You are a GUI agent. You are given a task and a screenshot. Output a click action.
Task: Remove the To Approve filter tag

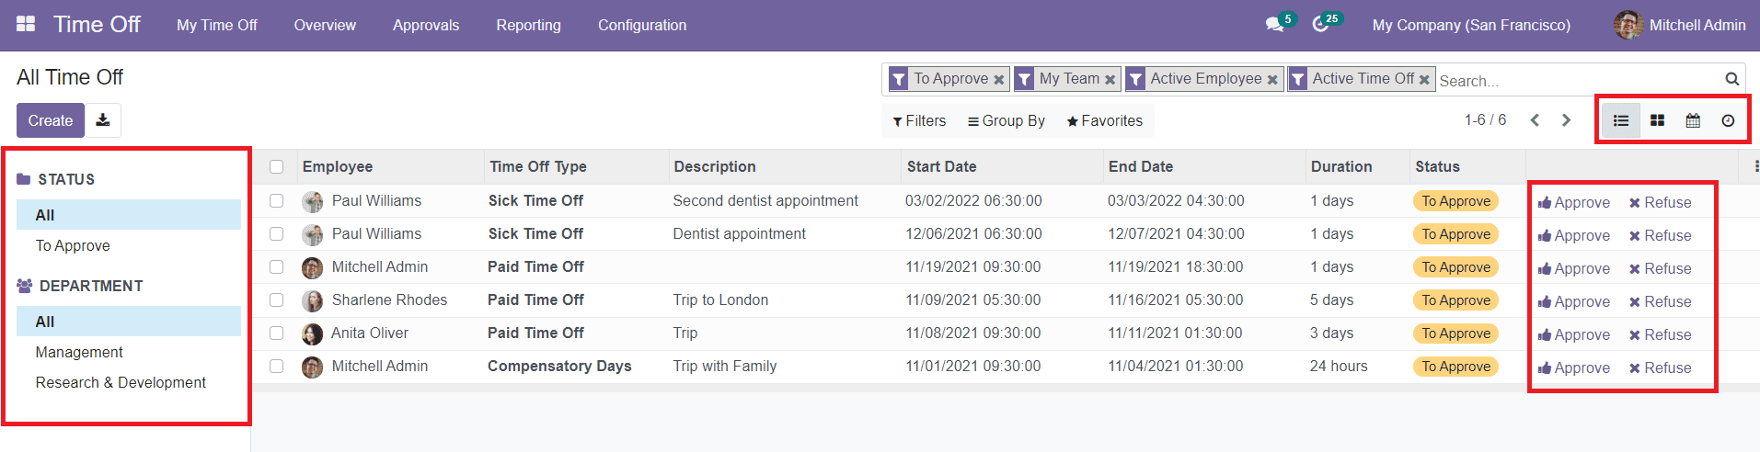click(998, 80)
